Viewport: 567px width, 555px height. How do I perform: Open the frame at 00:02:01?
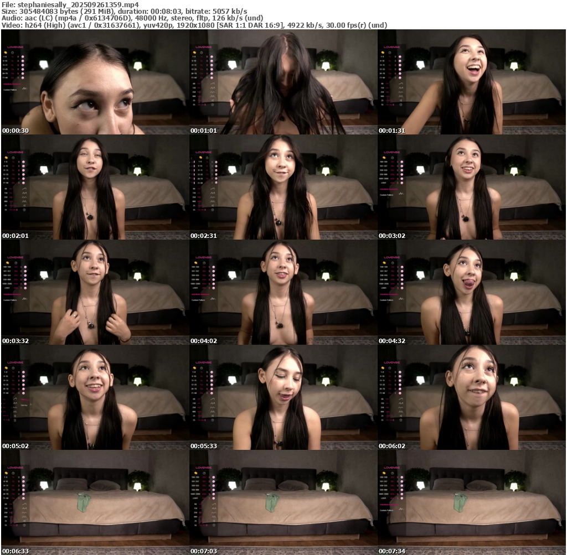[95, 187]
